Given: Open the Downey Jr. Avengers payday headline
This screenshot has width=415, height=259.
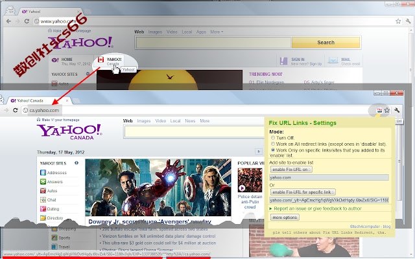Looking at the screenshot, I should 150,221.
